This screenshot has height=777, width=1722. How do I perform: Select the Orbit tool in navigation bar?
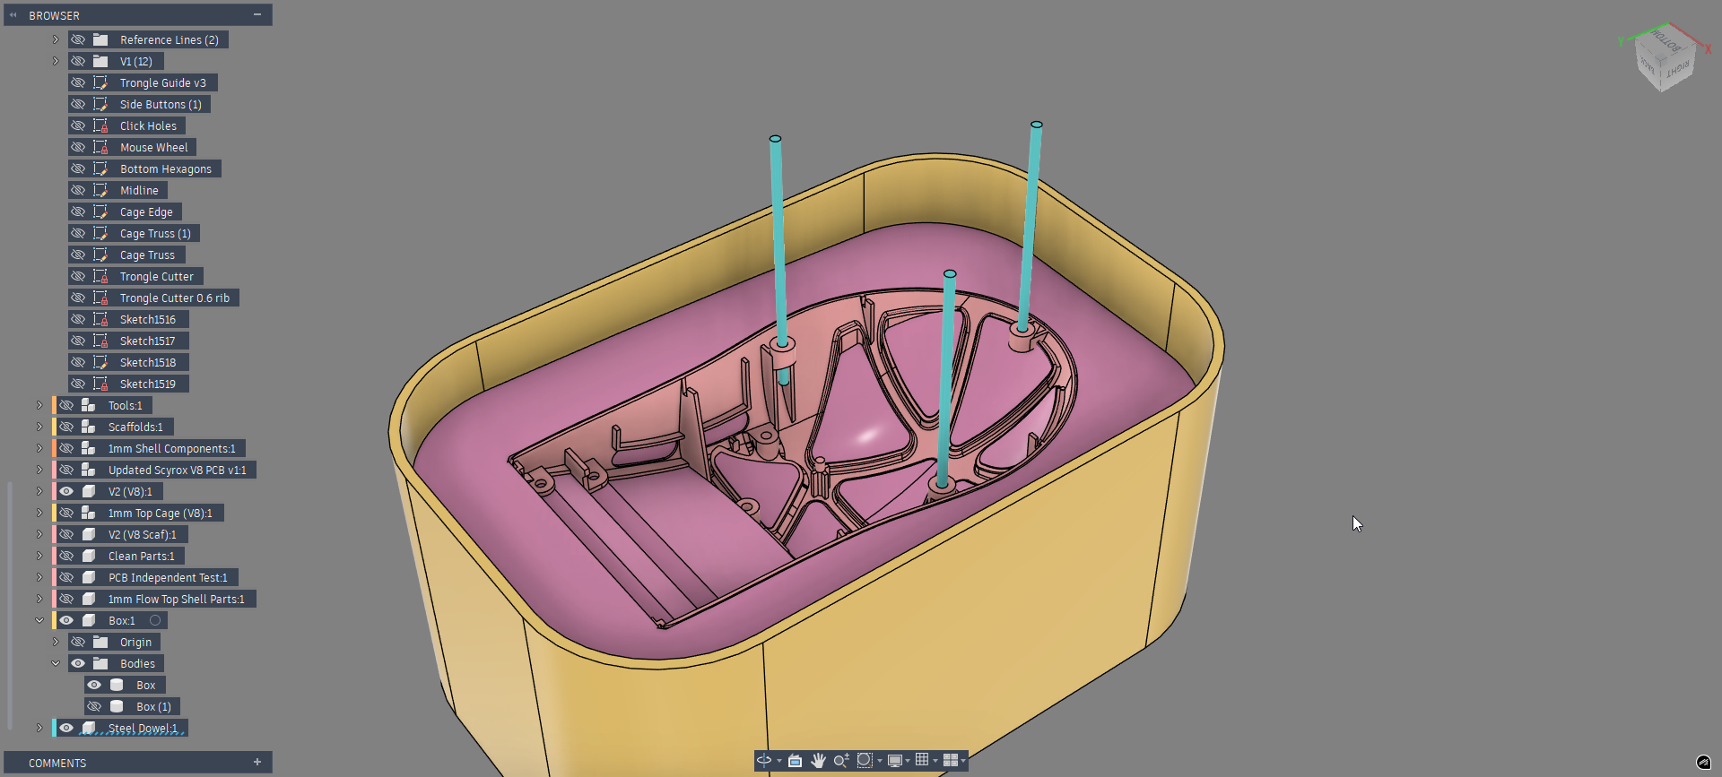[764, 760]
